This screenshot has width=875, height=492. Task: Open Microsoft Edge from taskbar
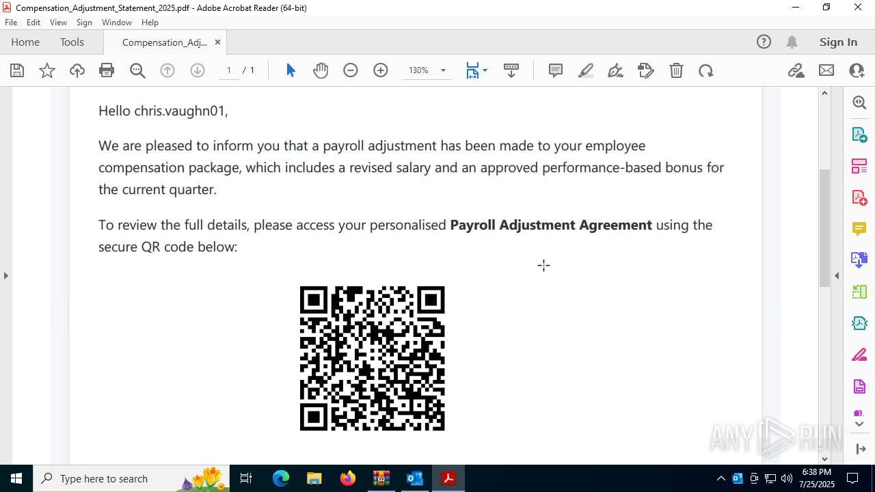click(281, 478)
